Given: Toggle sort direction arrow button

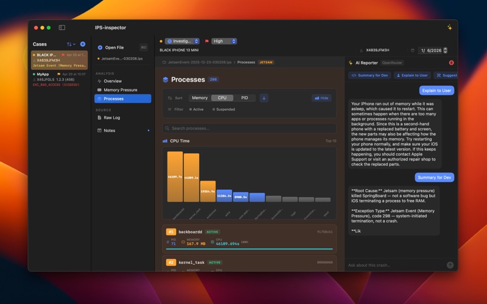Looking at the screenshot, I should click(264, 98).
